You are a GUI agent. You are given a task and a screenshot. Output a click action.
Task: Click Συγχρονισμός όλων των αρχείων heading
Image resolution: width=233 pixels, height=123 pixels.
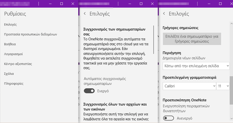[x=115, y=106]
